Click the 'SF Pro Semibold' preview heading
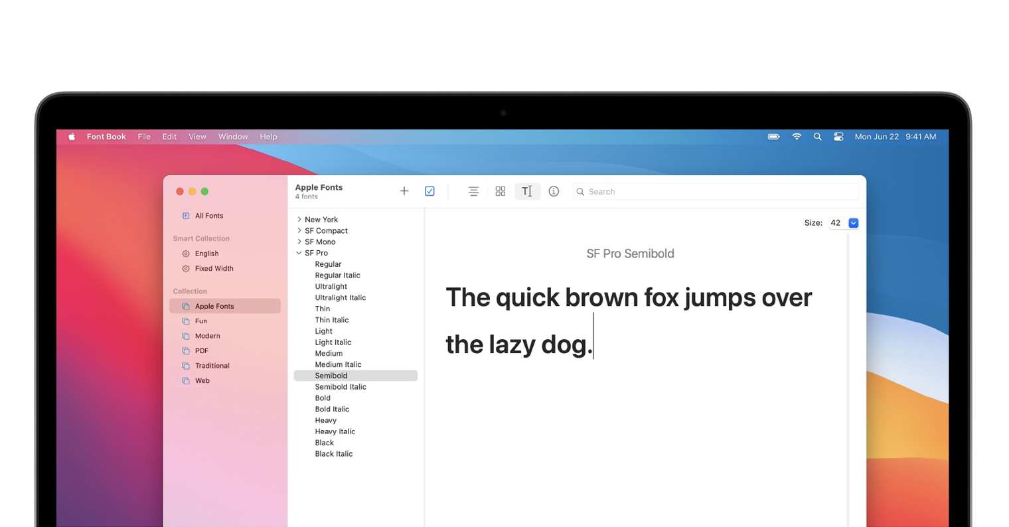The image size is (1009, 527). 630,254
